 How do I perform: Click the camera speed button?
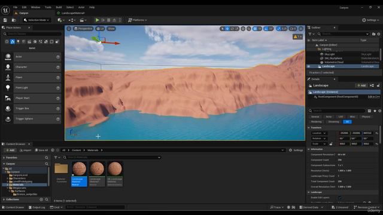tap(293, 29)
